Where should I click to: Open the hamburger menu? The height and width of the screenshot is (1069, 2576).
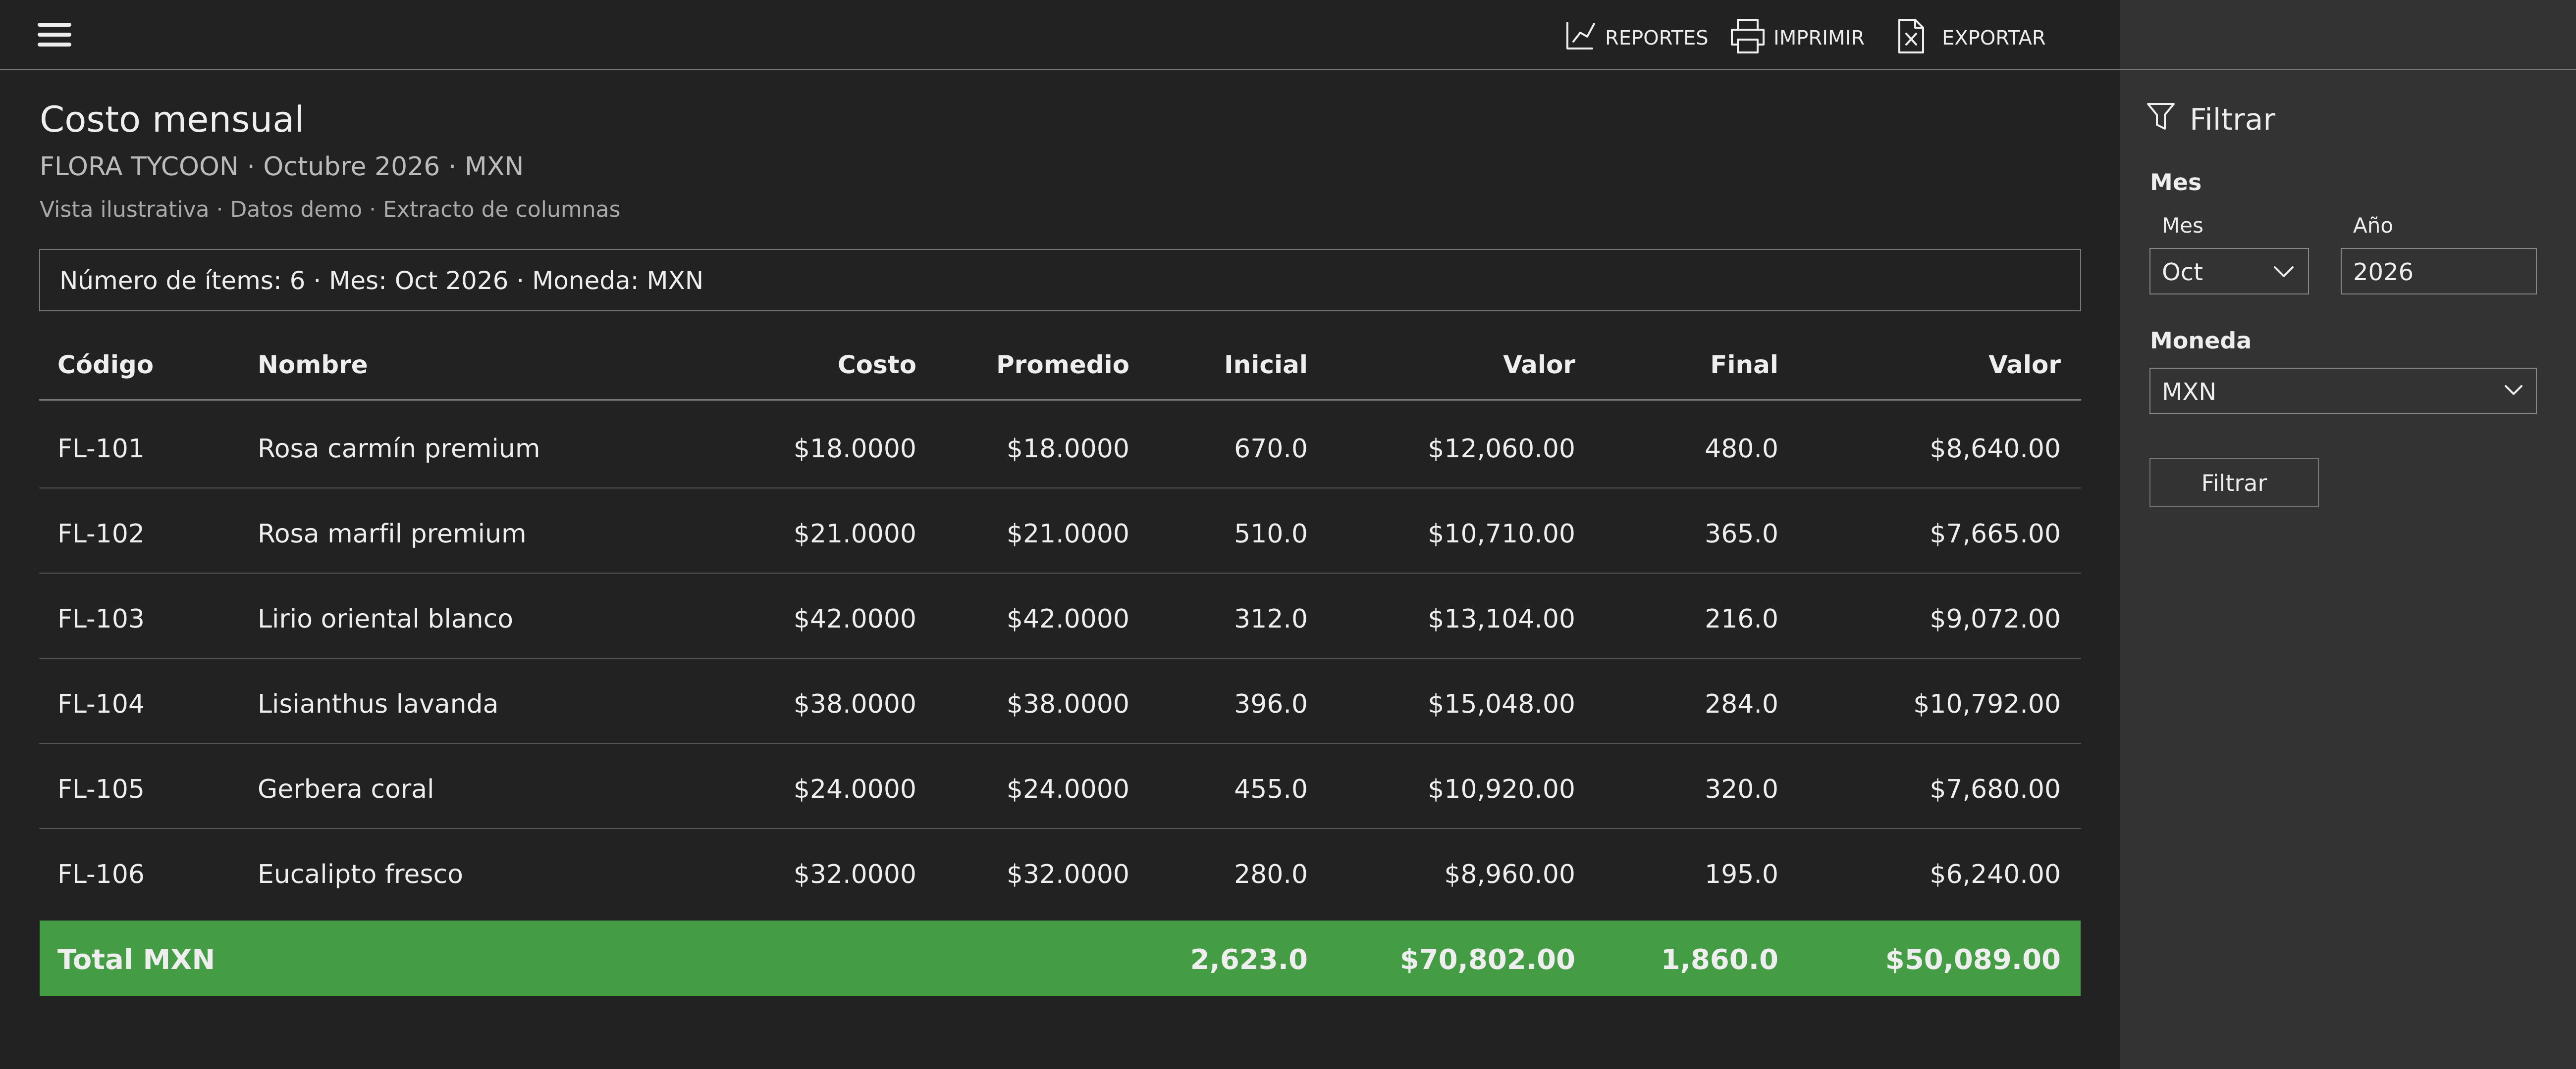(x=54, y=35)
